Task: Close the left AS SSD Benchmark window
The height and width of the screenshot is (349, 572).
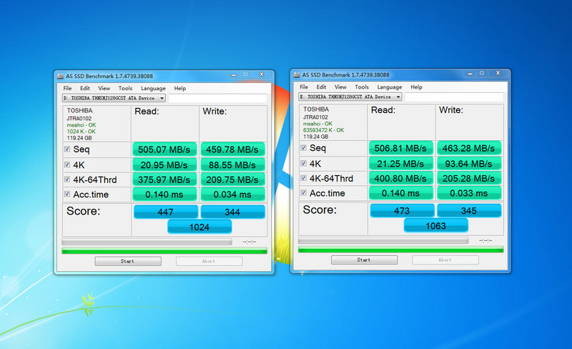Action: (x=260, y=75)
